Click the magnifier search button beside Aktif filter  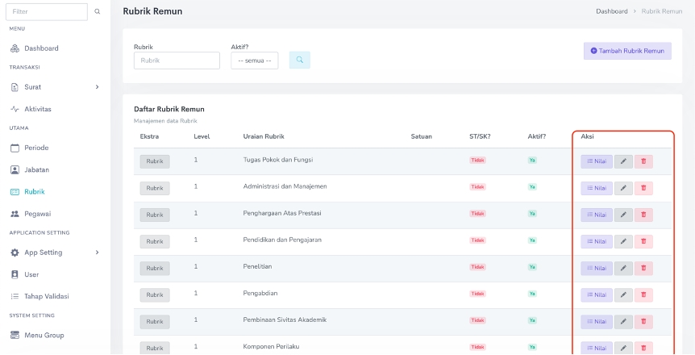coord(299,60)
